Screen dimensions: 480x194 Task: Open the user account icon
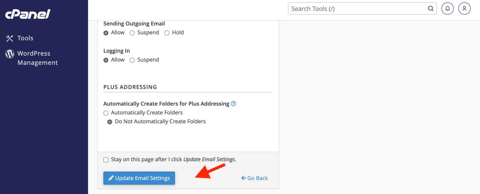pyautogui.click(x=464, y=8)
